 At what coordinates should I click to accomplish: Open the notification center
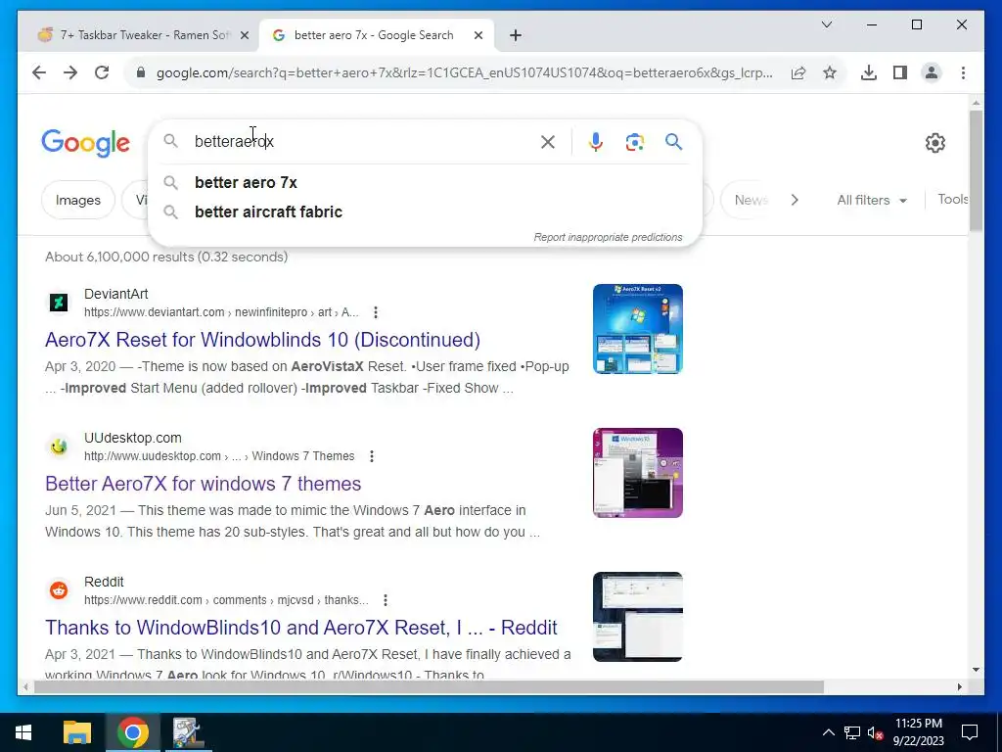(x=970, y=732)
